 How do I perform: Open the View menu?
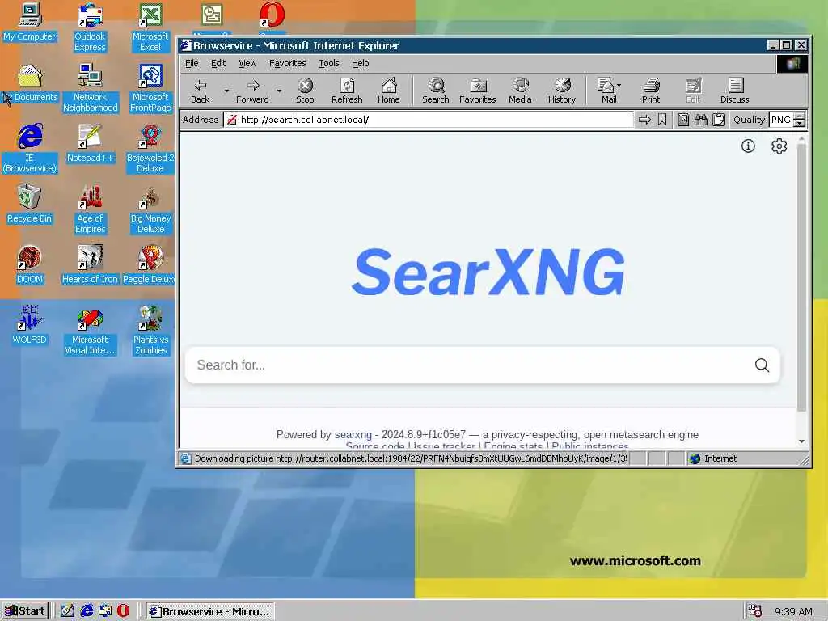[247, 63]
